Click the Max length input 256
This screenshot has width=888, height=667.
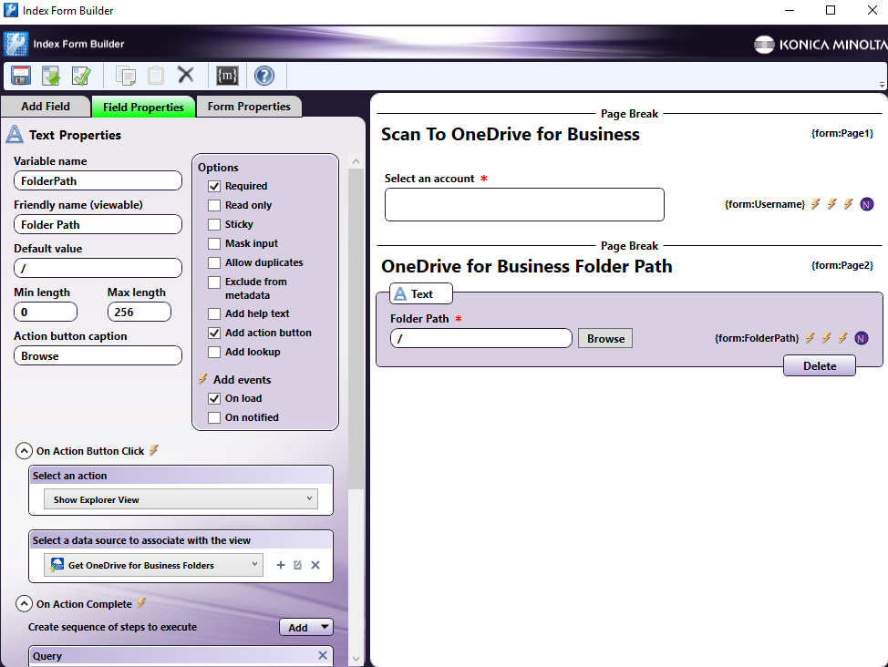point(139,312)
